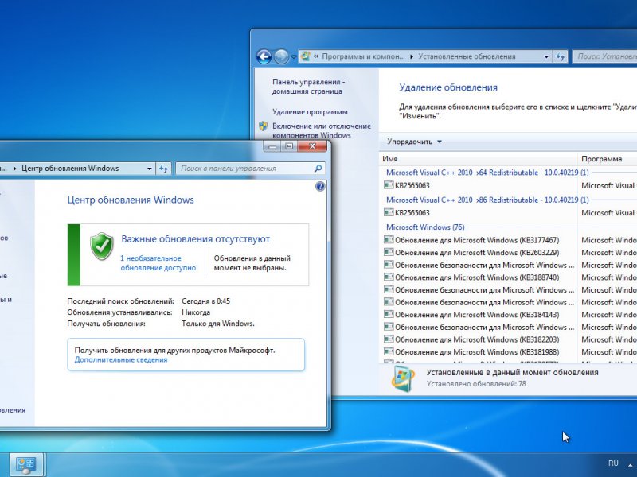Open address dropdown in Installed Updates window
Viewport: 637px width, 477px height.
tap(546, 56)
